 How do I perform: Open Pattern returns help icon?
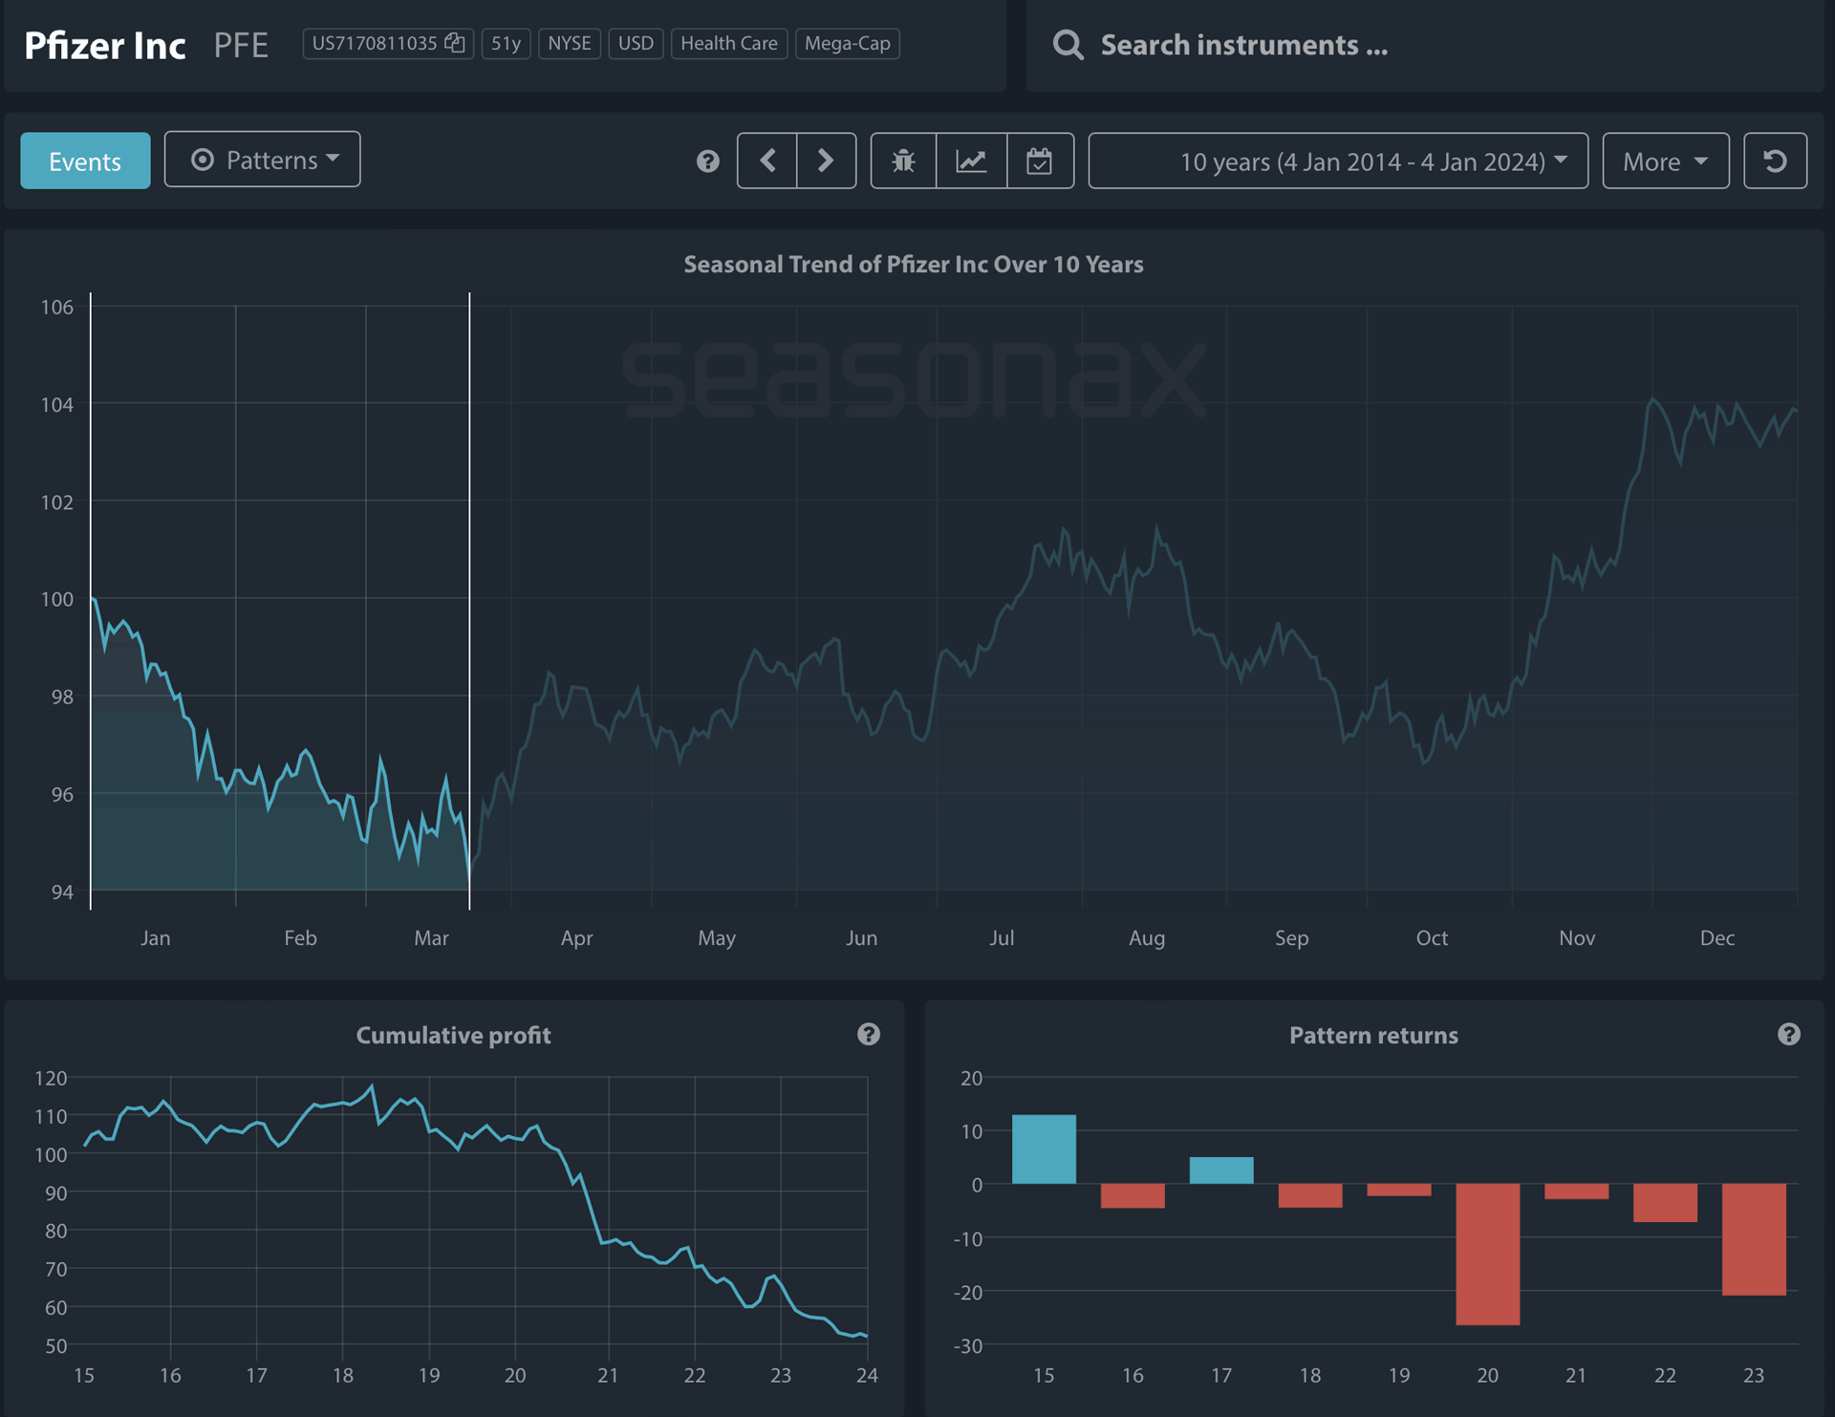pos(1788,1034)
